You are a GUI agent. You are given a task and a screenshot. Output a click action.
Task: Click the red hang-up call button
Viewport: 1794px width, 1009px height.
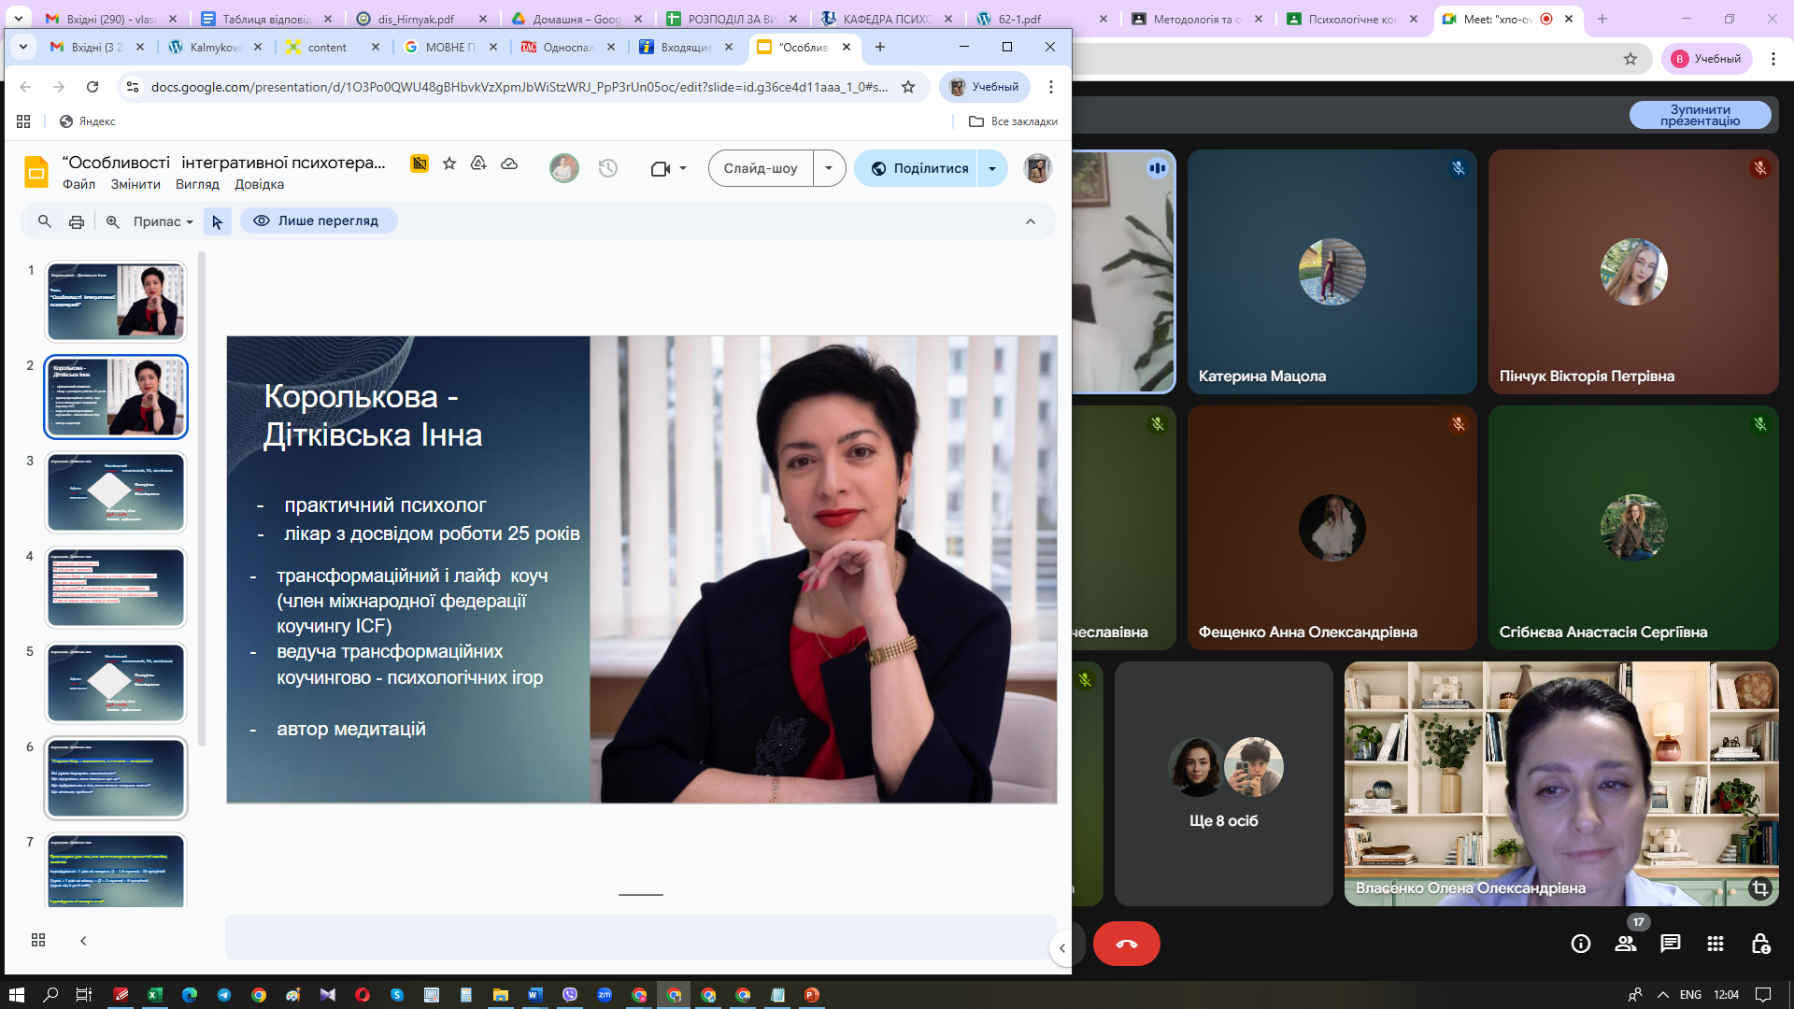pos(1126,944)
